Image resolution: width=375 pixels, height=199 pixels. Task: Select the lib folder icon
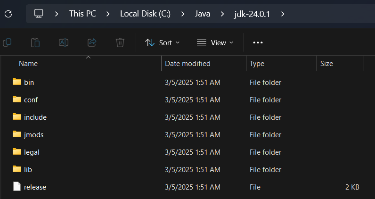click(17, 169)
